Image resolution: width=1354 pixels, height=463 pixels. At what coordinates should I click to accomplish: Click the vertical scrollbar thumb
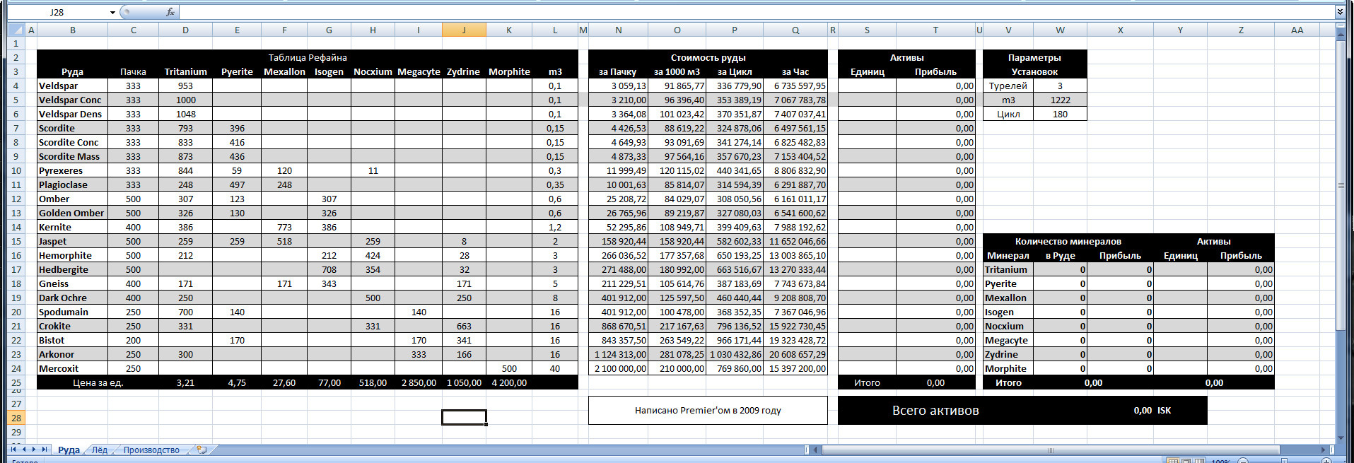[x=1340, y=185]
